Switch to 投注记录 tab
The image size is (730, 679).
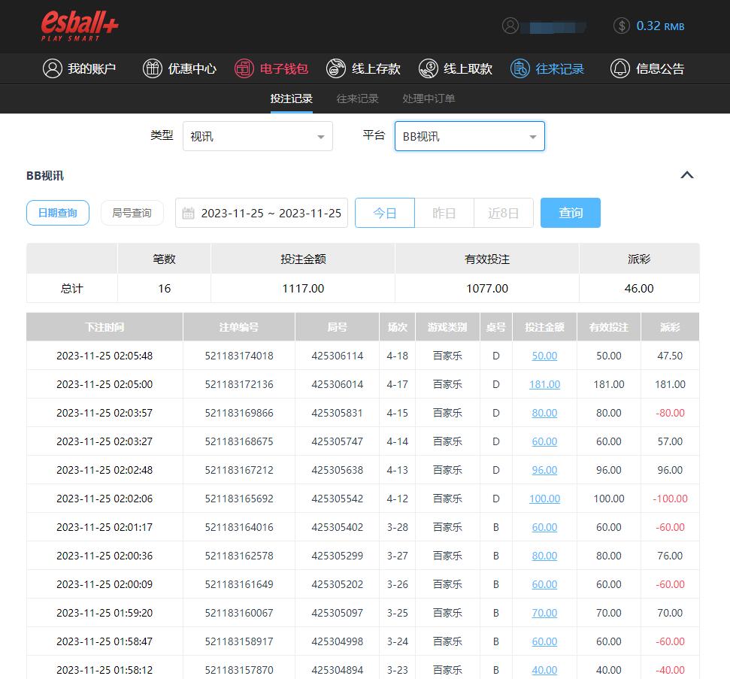(292, 99)
